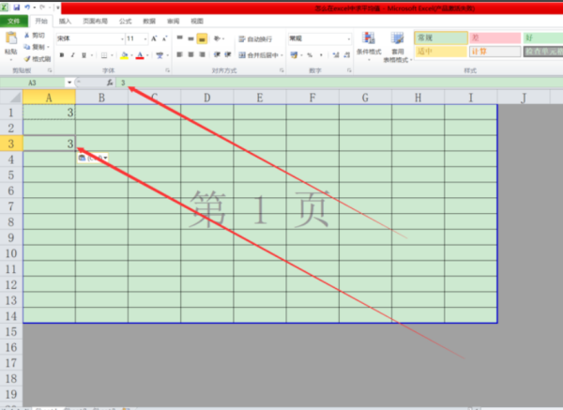Click the Cut (剪切) scissors icon
The image size is (563, 410).
[27, 36]
